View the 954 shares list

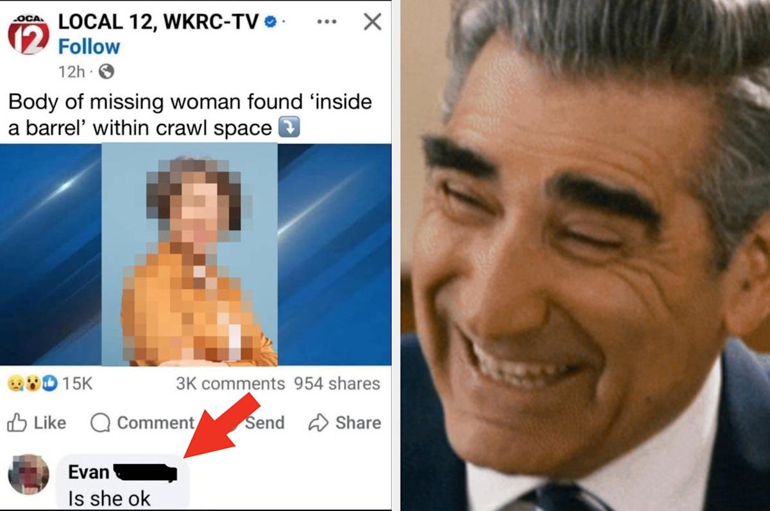pyautogui.click(x=337, y=384)
